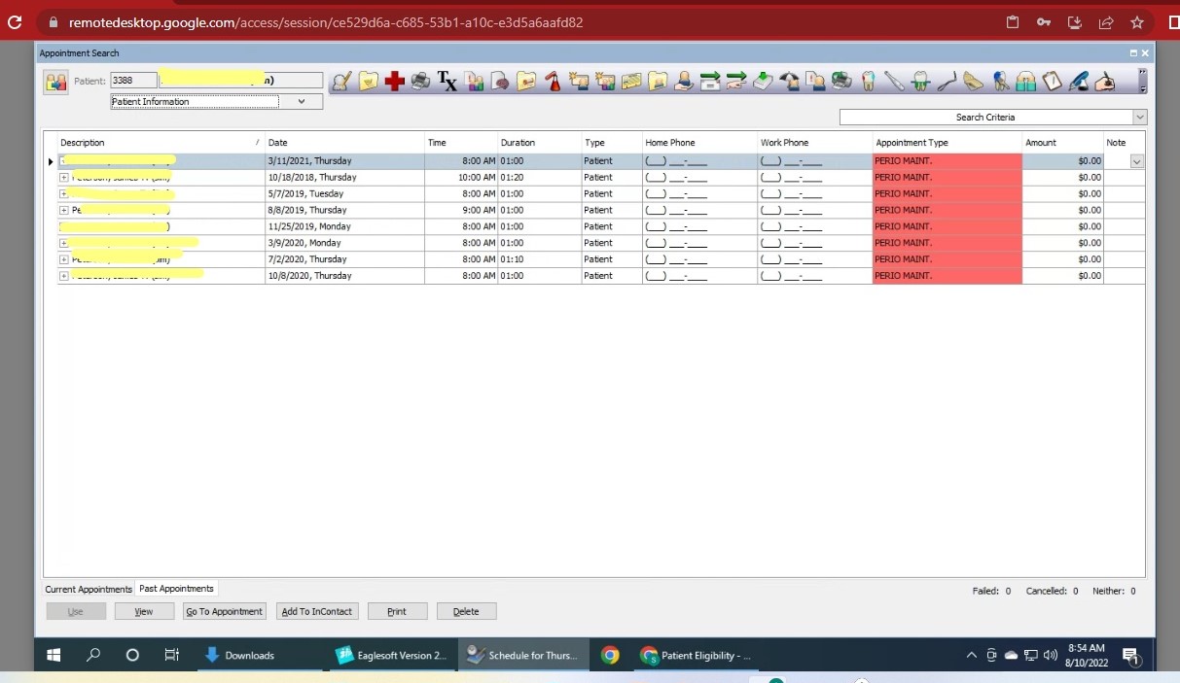The image size is (1180, 683).
Task: Click the 8:54 AM taskbar clock
Action: coord(1086,648)
